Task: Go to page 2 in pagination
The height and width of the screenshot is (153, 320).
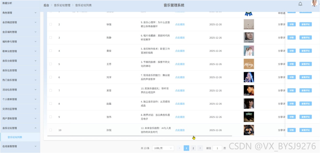Action: point(193,148)
